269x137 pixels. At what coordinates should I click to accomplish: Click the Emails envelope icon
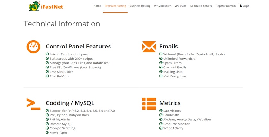[x=149, y=47]
